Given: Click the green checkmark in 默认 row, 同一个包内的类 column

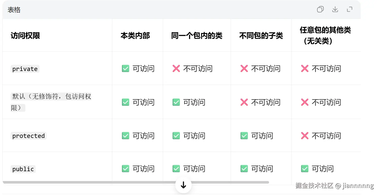Looking at the screenshot, I should (176, 102).
